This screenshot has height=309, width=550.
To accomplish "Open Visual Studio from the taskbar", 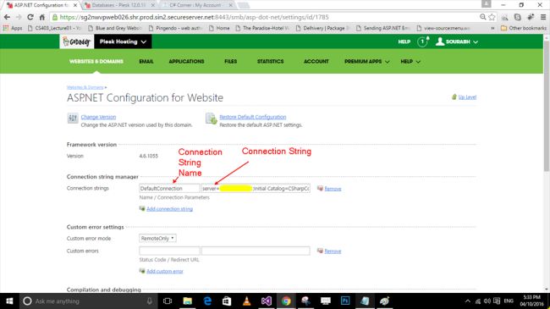I will 267,301.
